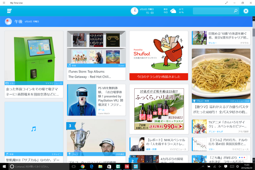This screenshot has width=255, height=170.
Task: Open the こち亀 article
Action: [x=221, y=159]
